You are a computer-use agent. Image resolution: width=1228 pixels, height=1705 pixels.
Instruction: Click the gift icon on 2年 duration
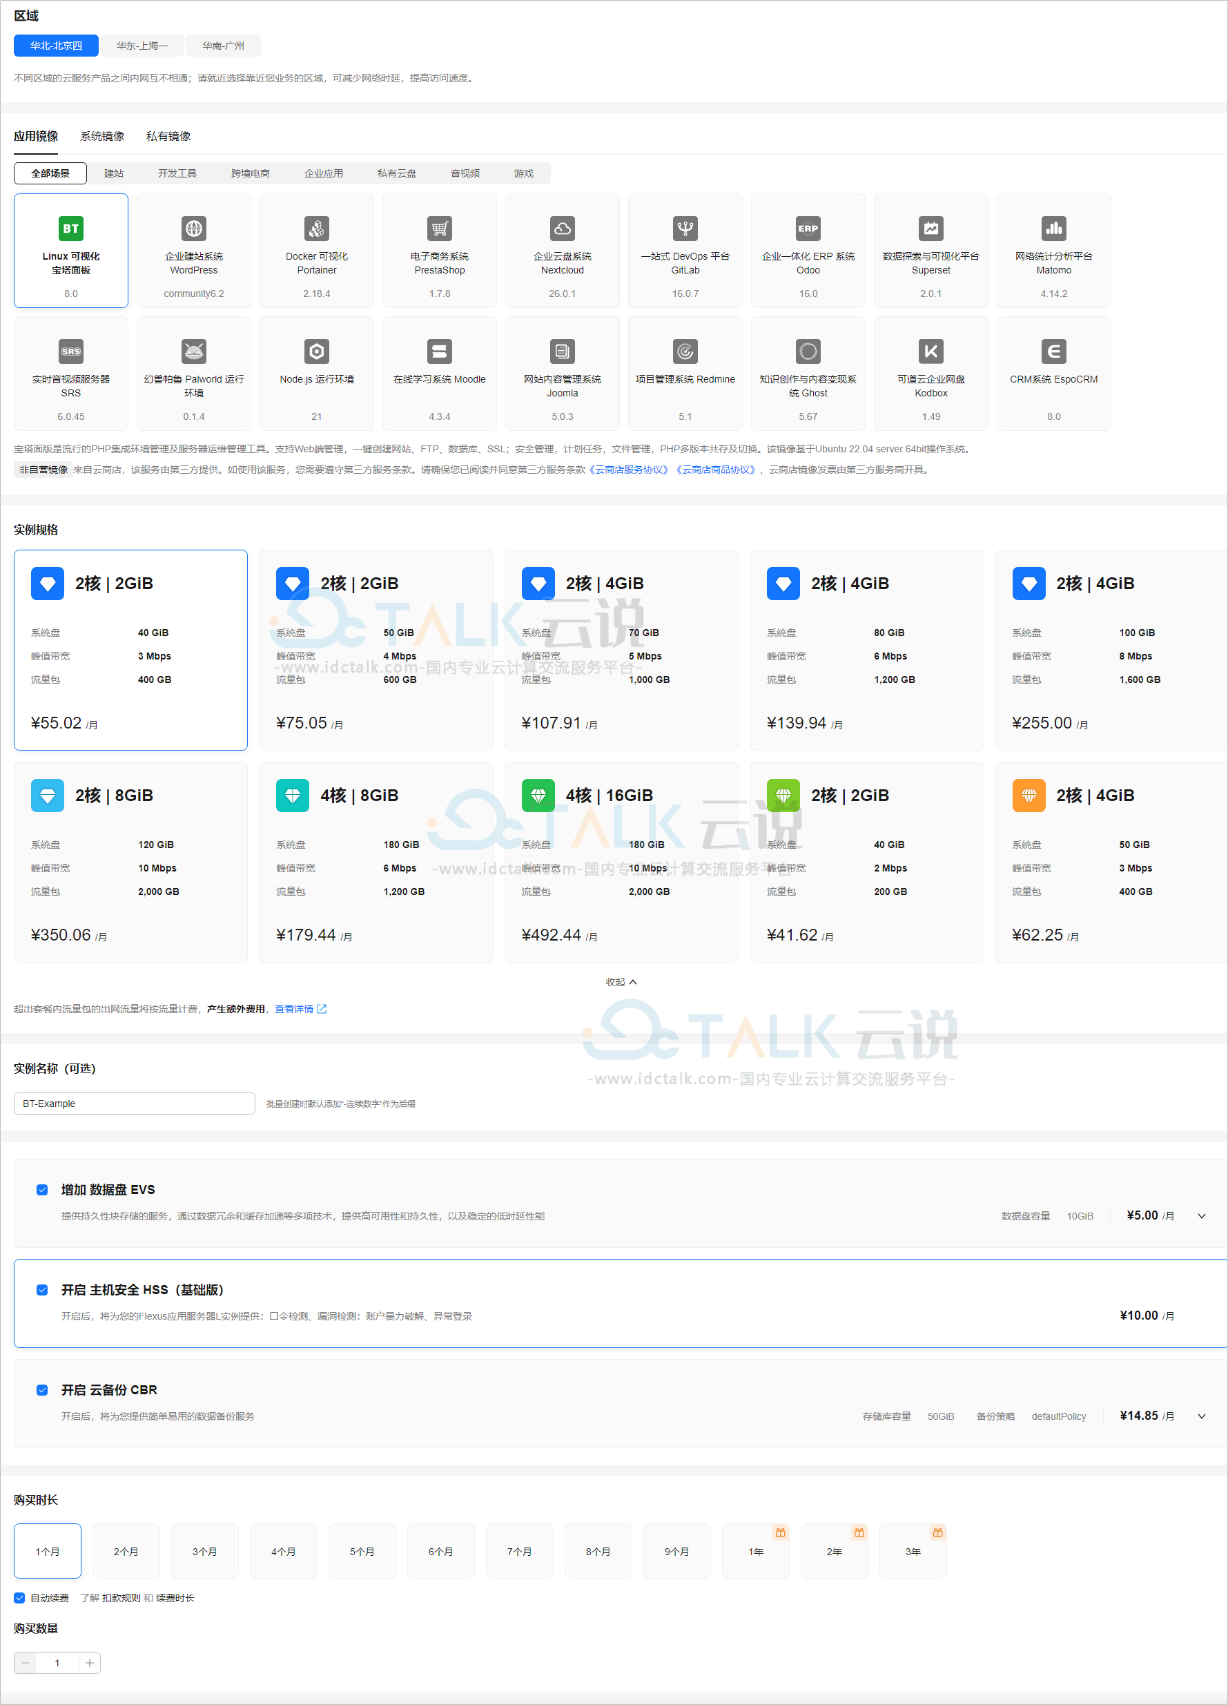coord(859,1532)
